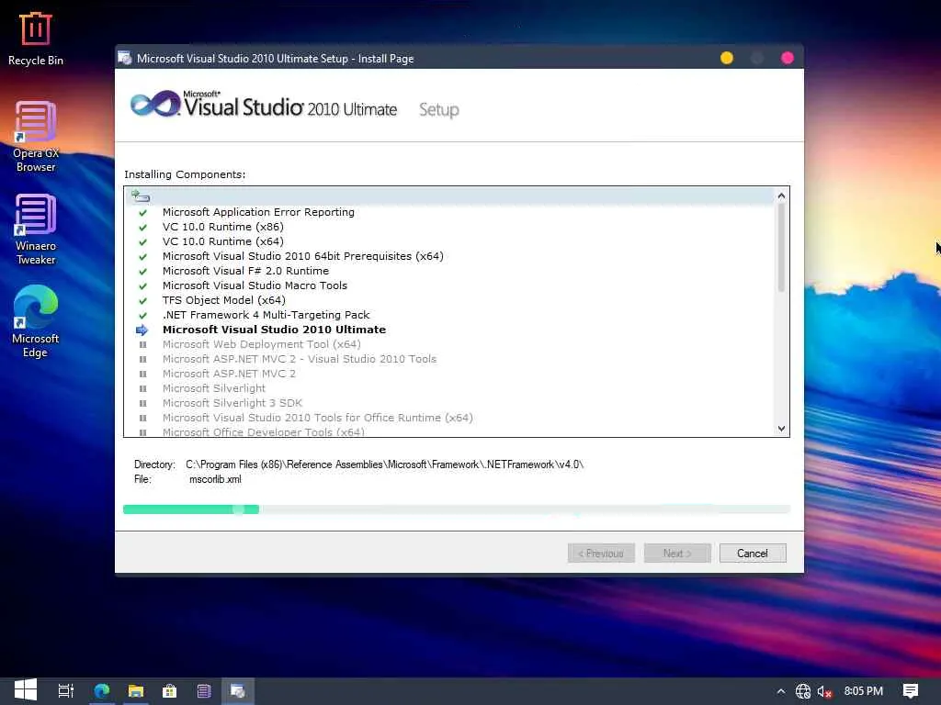
Task: Click the disabled Previous button
Action: point(601,554)
